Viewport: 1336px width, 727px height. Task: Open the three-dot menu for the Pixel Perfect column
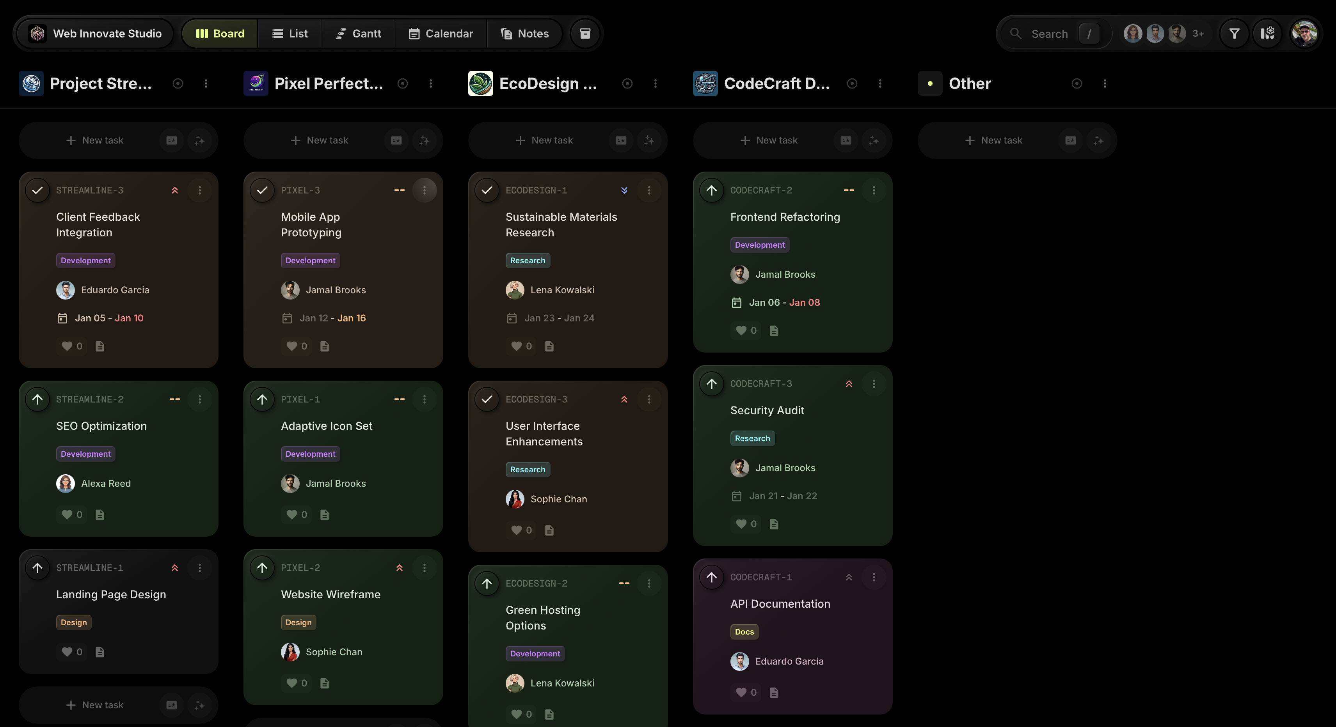(x=430, y=83)
